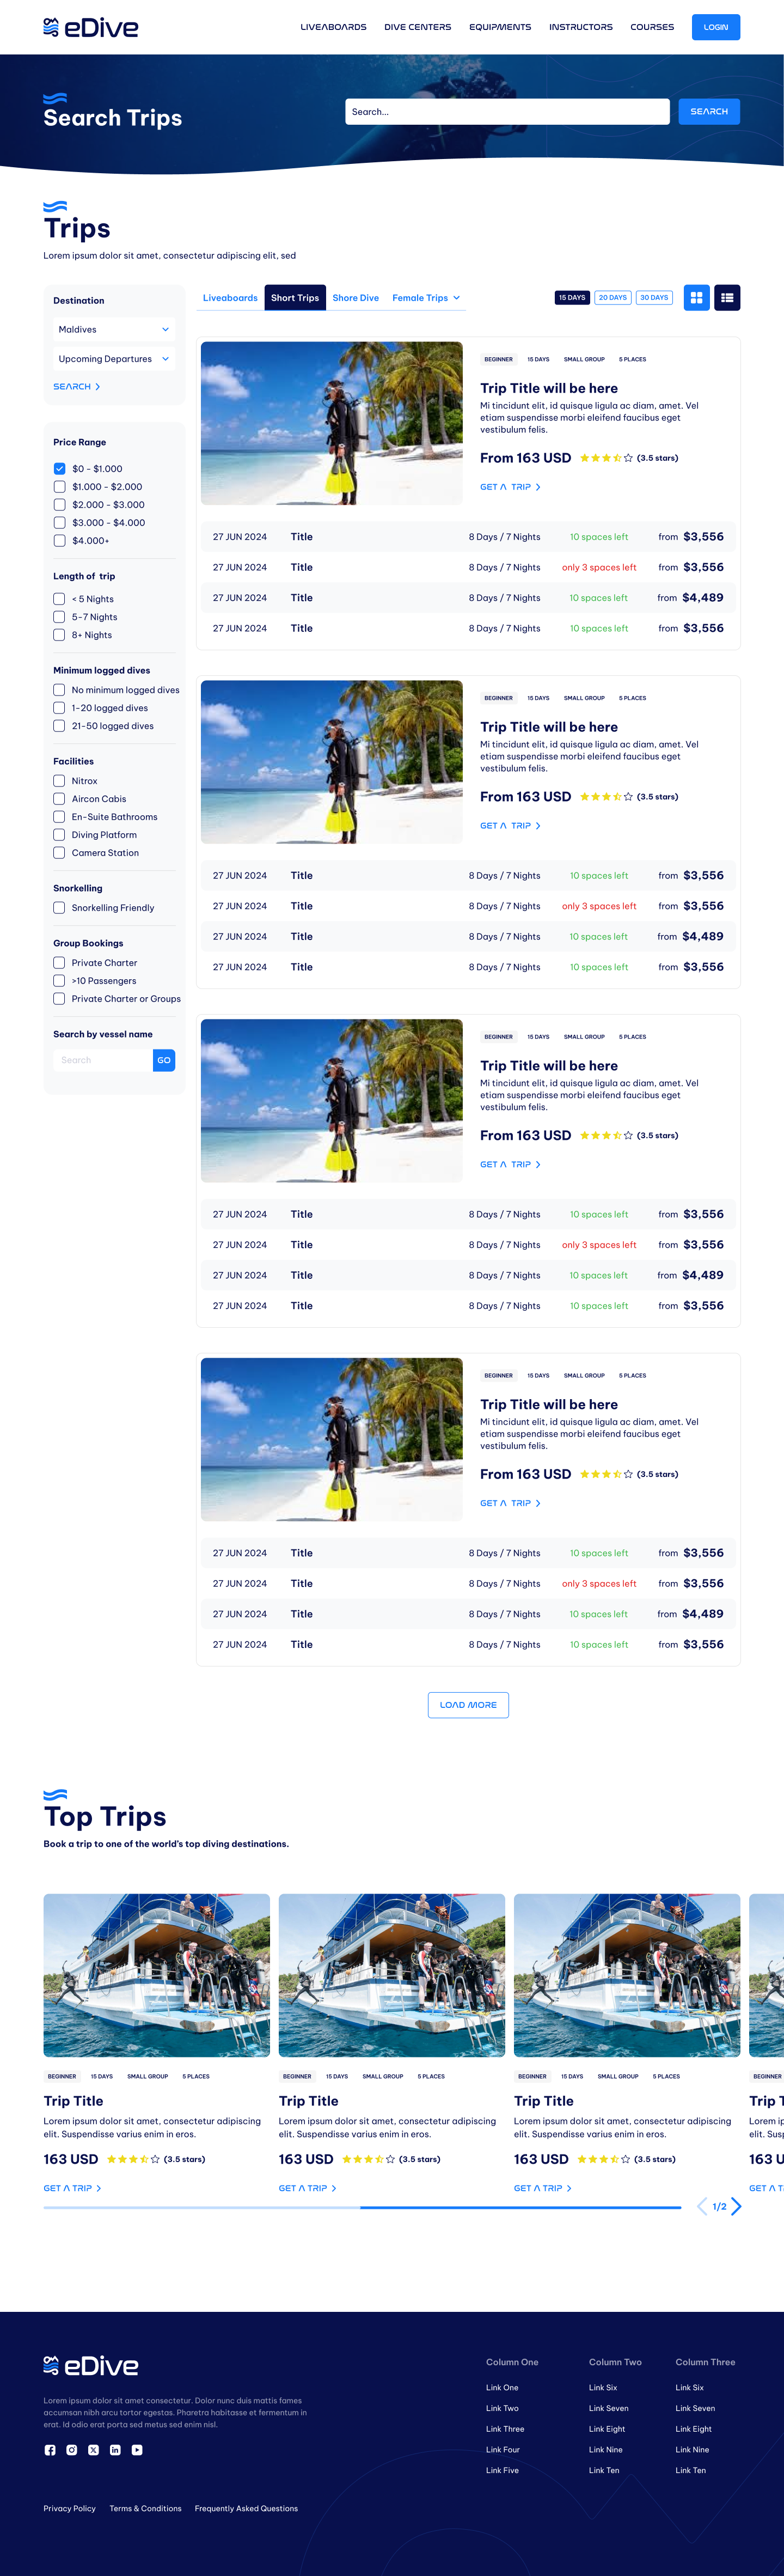Check the Snorkelling Friendly option
The width and height of the screenshot is (784, 2576).
coord(60,908)
